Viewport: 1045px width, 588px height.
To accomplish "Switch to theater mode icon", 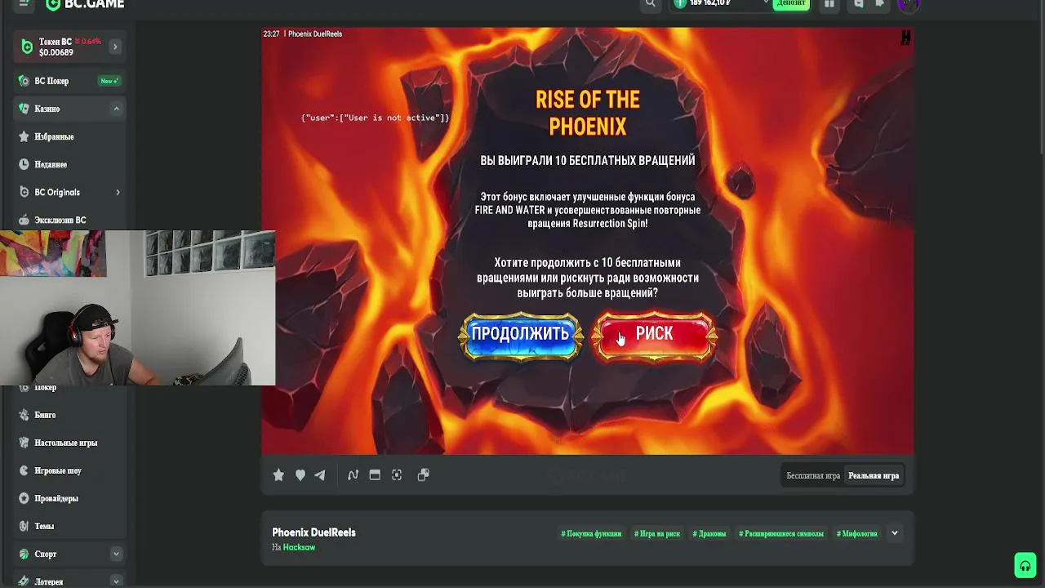I will click(x=375, y=475).
